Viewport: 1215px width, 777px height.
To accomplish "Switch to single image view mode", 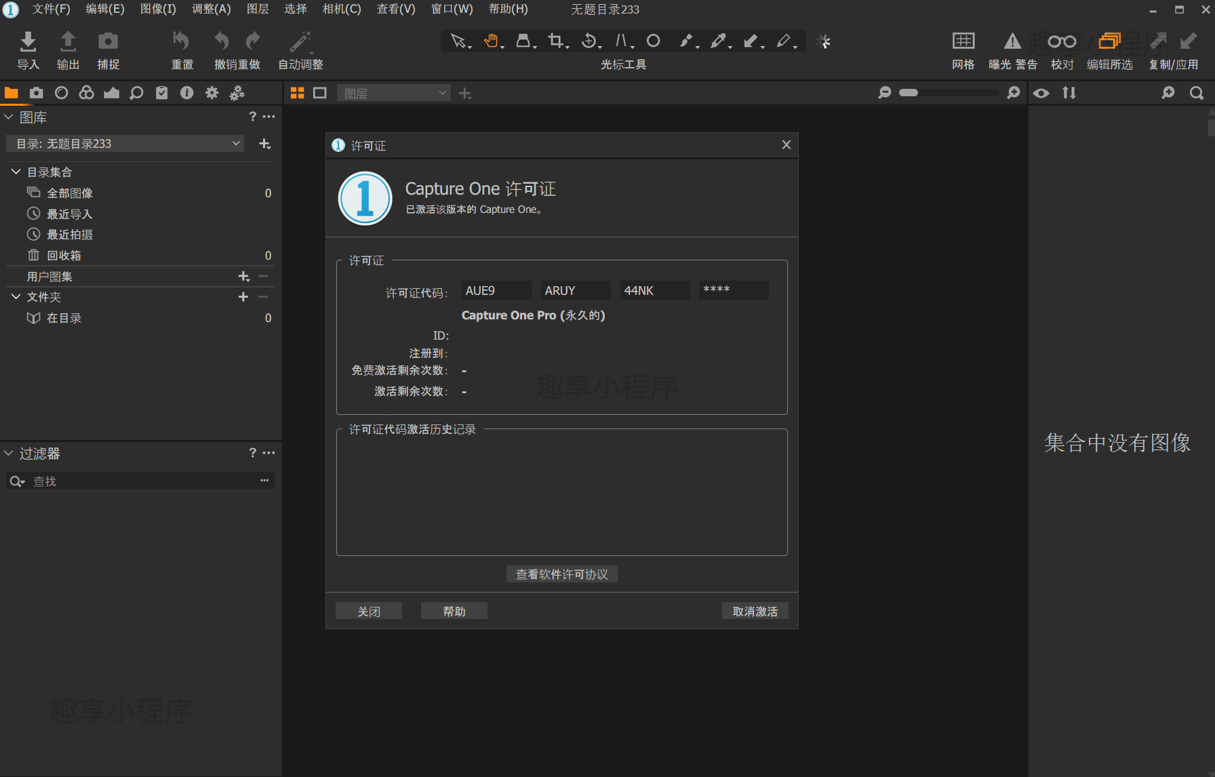I will tap(320, 93).
